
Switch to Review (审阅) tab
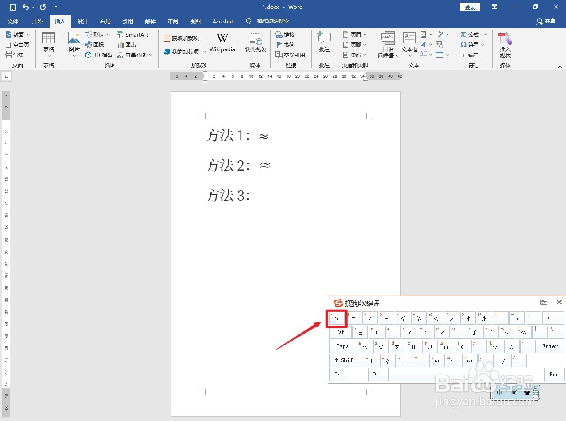pos(173,21)
